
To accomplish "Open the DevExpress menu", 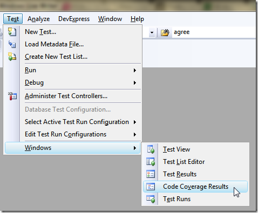I will coord(74,19).
